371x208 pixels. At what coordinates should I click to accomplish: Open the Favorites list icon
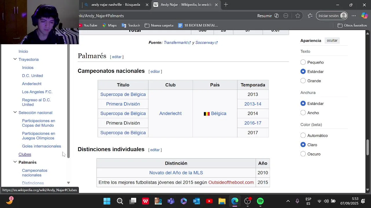pos(310,16)
